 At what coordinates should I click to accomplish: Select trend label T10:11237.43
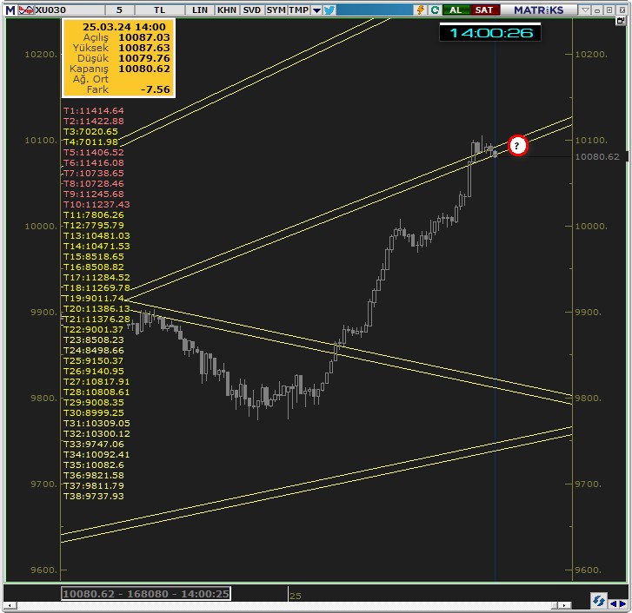tap(96, 204)
